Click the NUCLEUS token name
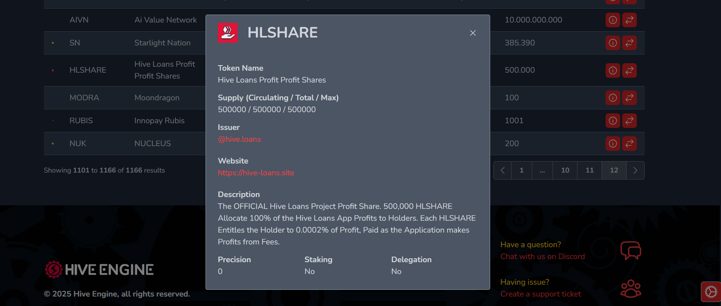Image resolution: width=721 pixels, height=306 pixels. coord(153,143)
